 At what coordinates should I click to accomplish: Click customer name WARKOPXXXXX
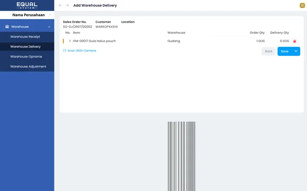(107, 27)
